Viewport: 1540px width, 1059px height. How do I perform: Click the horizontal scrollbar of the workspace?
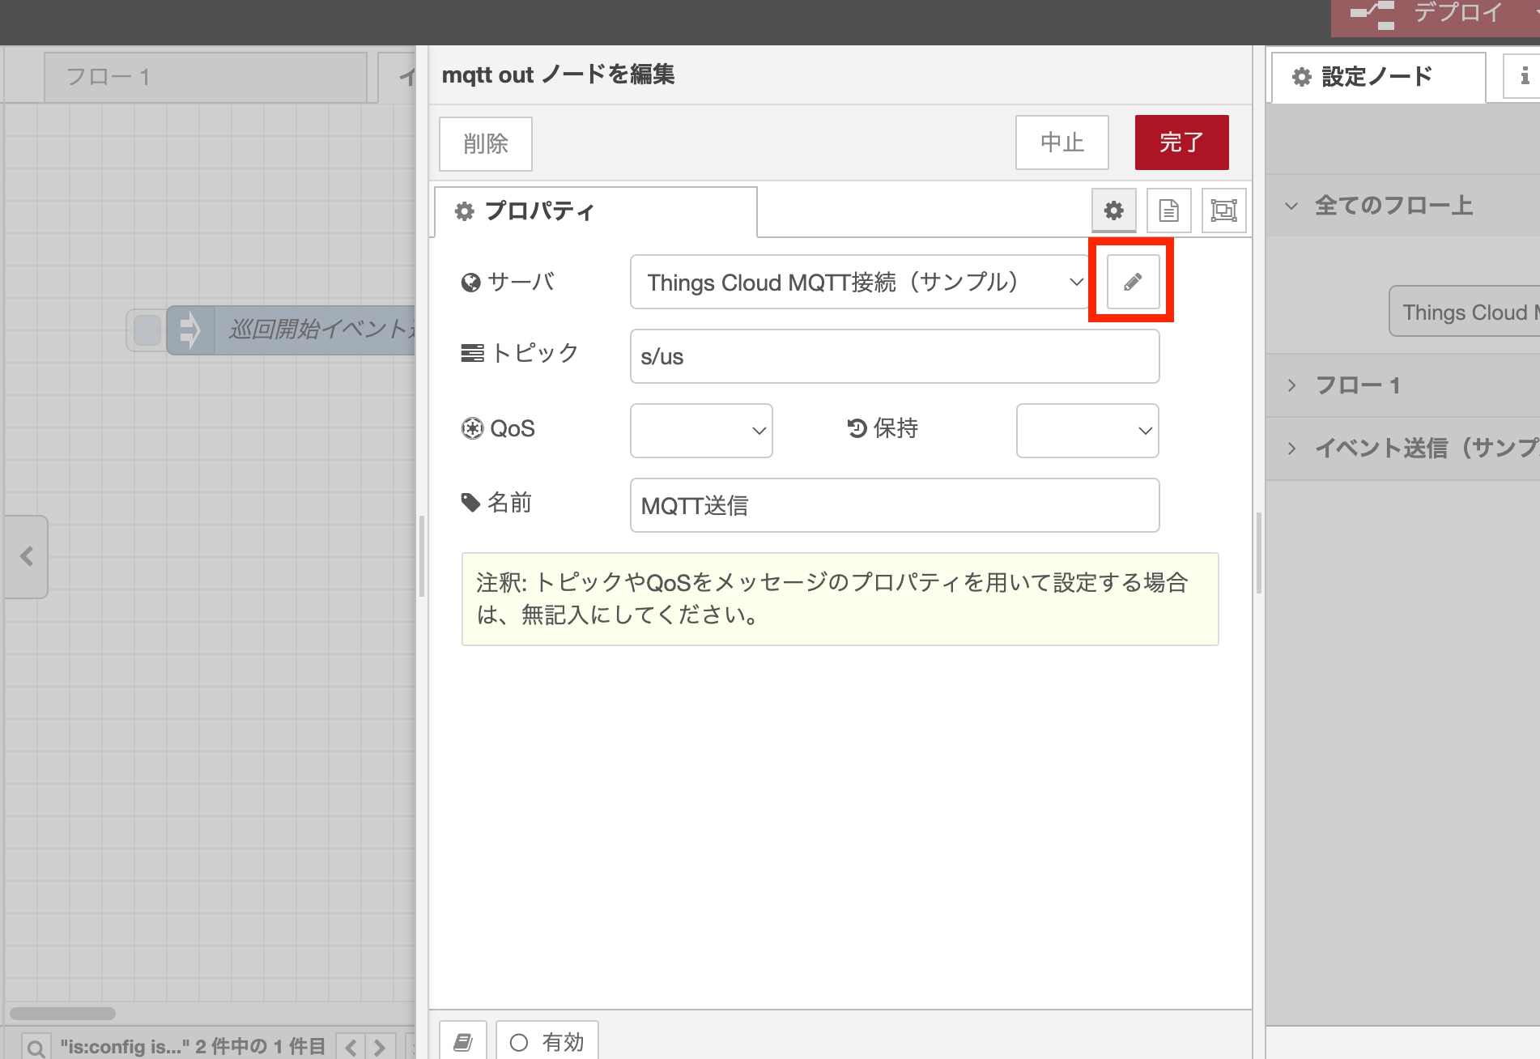pos(62,1014)
